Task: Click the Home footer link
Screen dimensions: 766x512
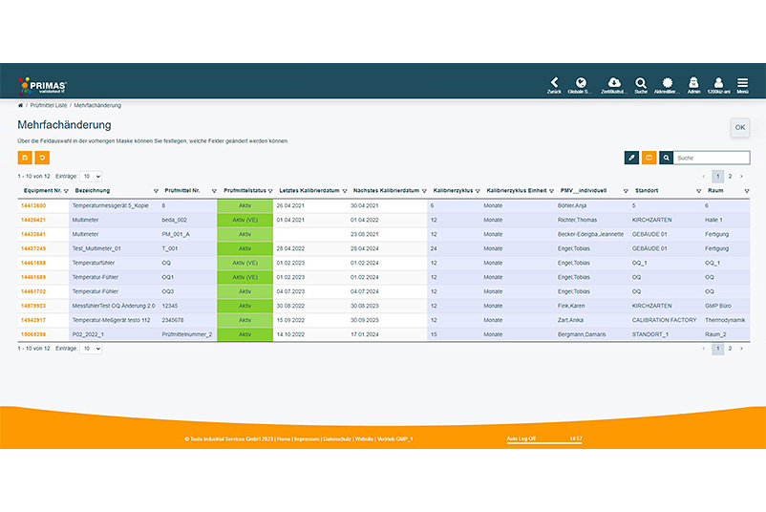Action: coord(284,439)
